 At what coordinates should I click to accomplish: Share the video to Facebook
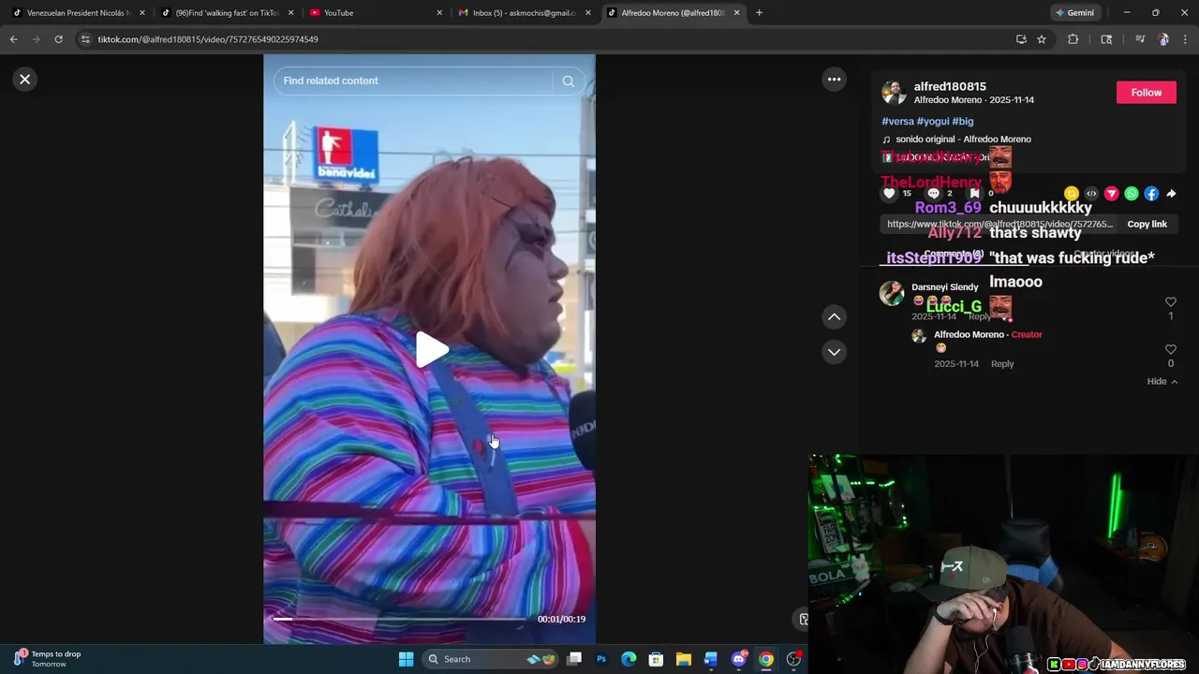pos(1151,194)
